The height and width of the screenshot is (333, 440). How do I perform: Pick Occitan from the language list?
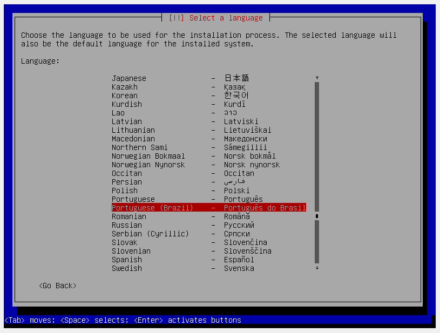209,173
